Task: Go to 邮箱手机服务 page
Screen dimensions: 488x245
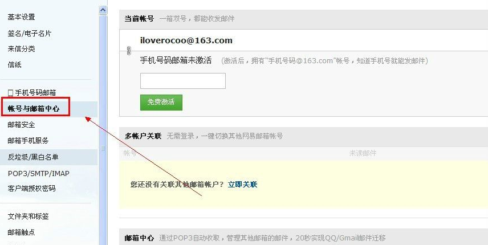Action: (x=28, y=141)
